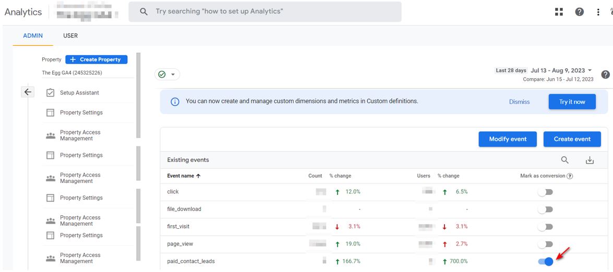Open the help icon in top bar
This screenshot has height=272, width=613.
tap(580, 11)
